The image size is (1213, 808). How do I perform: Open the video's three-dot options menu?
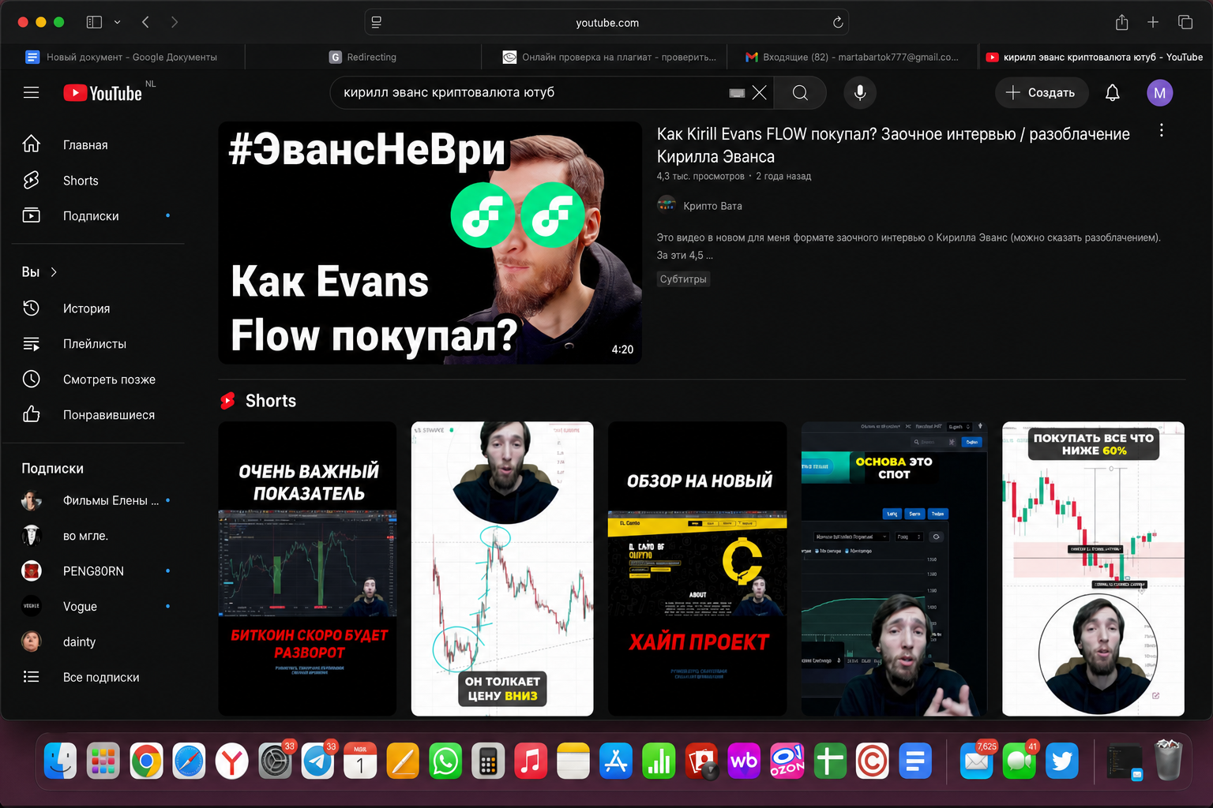(x=1161, y=130)
